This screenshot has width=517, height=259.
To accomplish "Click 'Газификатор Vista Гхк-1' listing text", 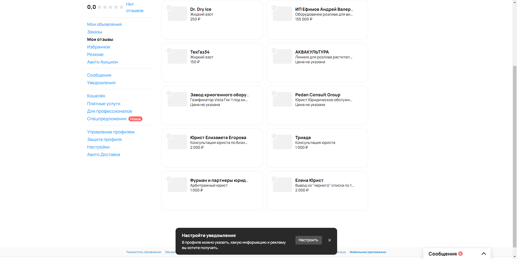I will (x=219, y=100).
